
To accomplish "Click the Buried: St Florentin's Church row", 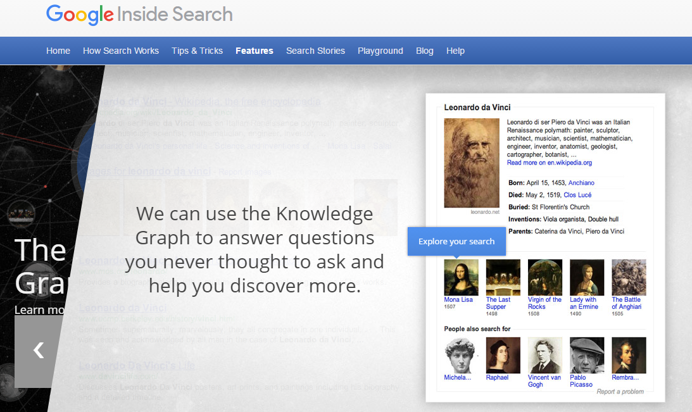I will click(549, 207).
